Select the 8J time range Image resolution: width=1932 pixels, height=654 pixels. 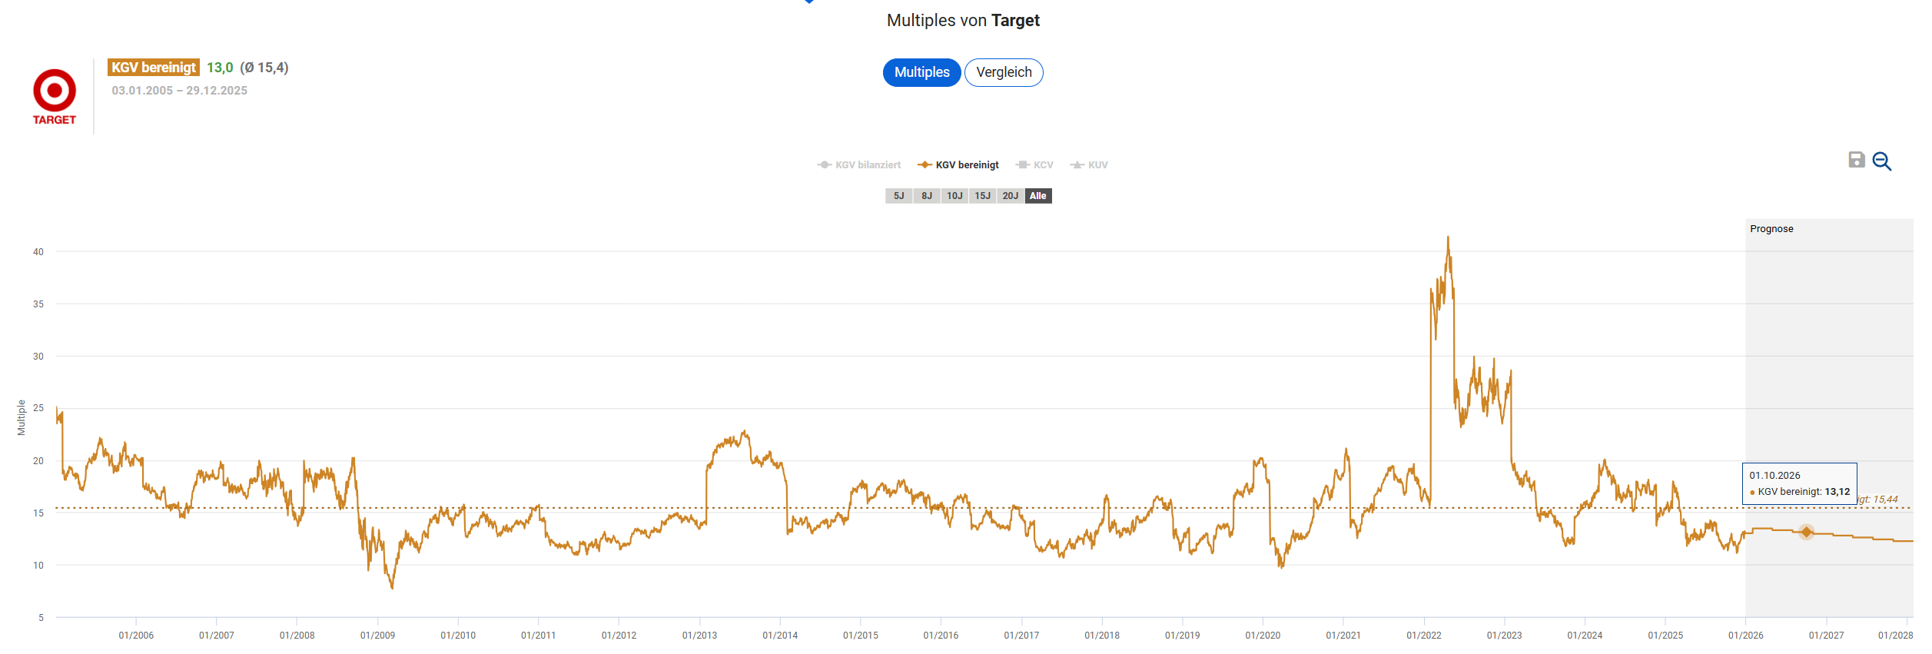click(927, 196)
